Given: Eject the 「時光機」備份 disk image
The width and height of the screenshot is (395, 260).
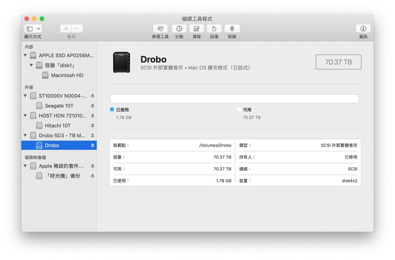Looking at the screenshot, I should (x=92, y=176).
